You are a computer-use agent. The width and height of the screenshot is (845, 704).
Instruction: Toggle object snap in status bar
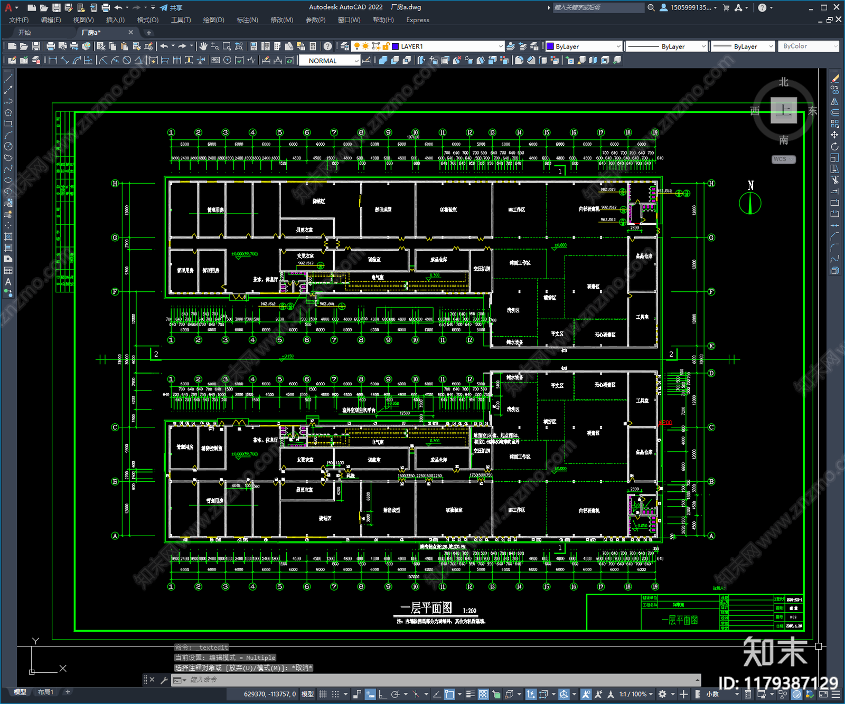coord(449,694)
